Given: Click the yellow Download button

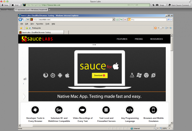Looking at the screenshot, I should click(x=100, y=75).
